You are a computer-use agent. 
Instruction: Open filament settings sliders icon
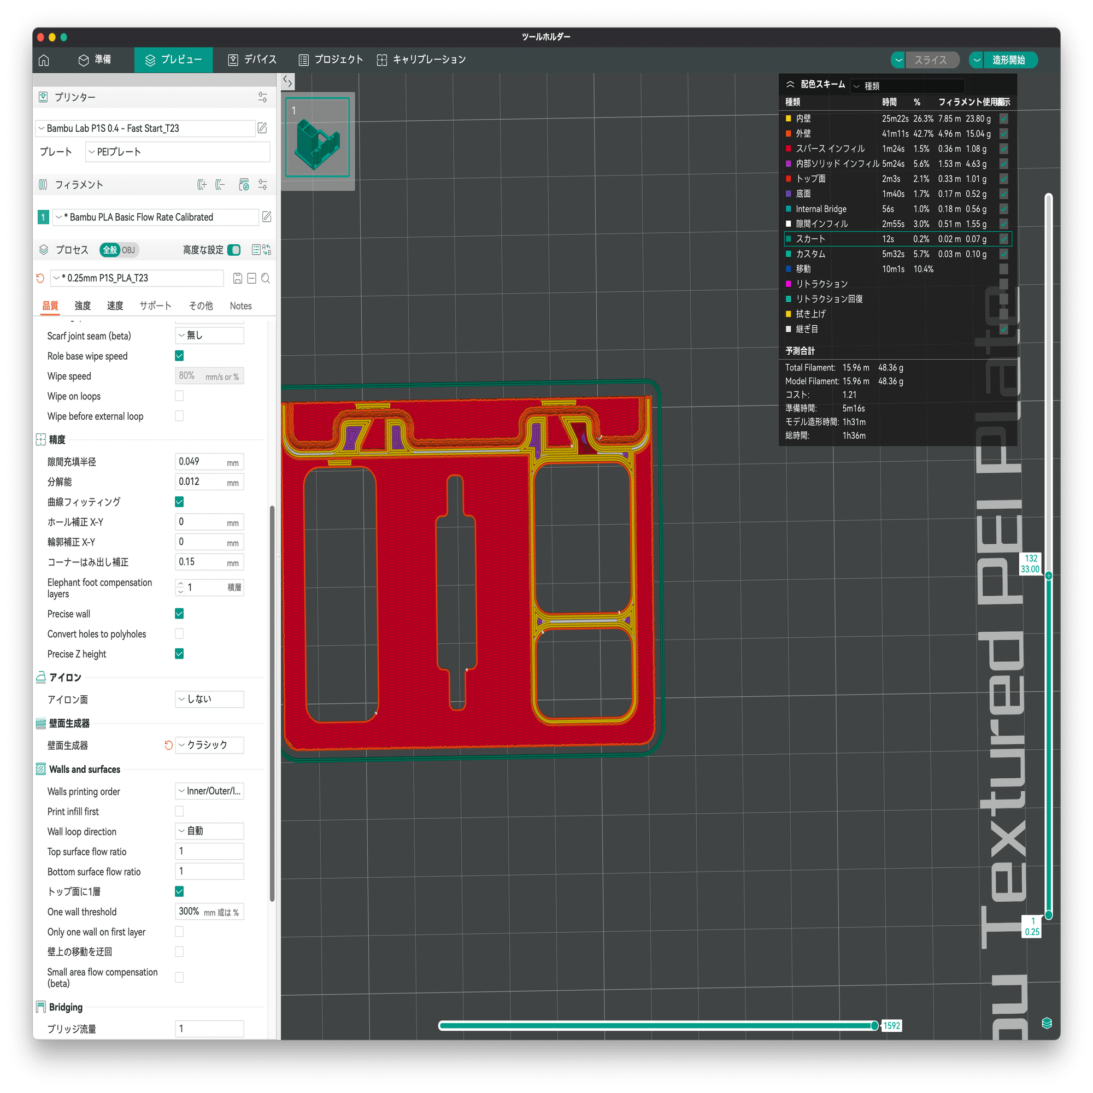262,184
